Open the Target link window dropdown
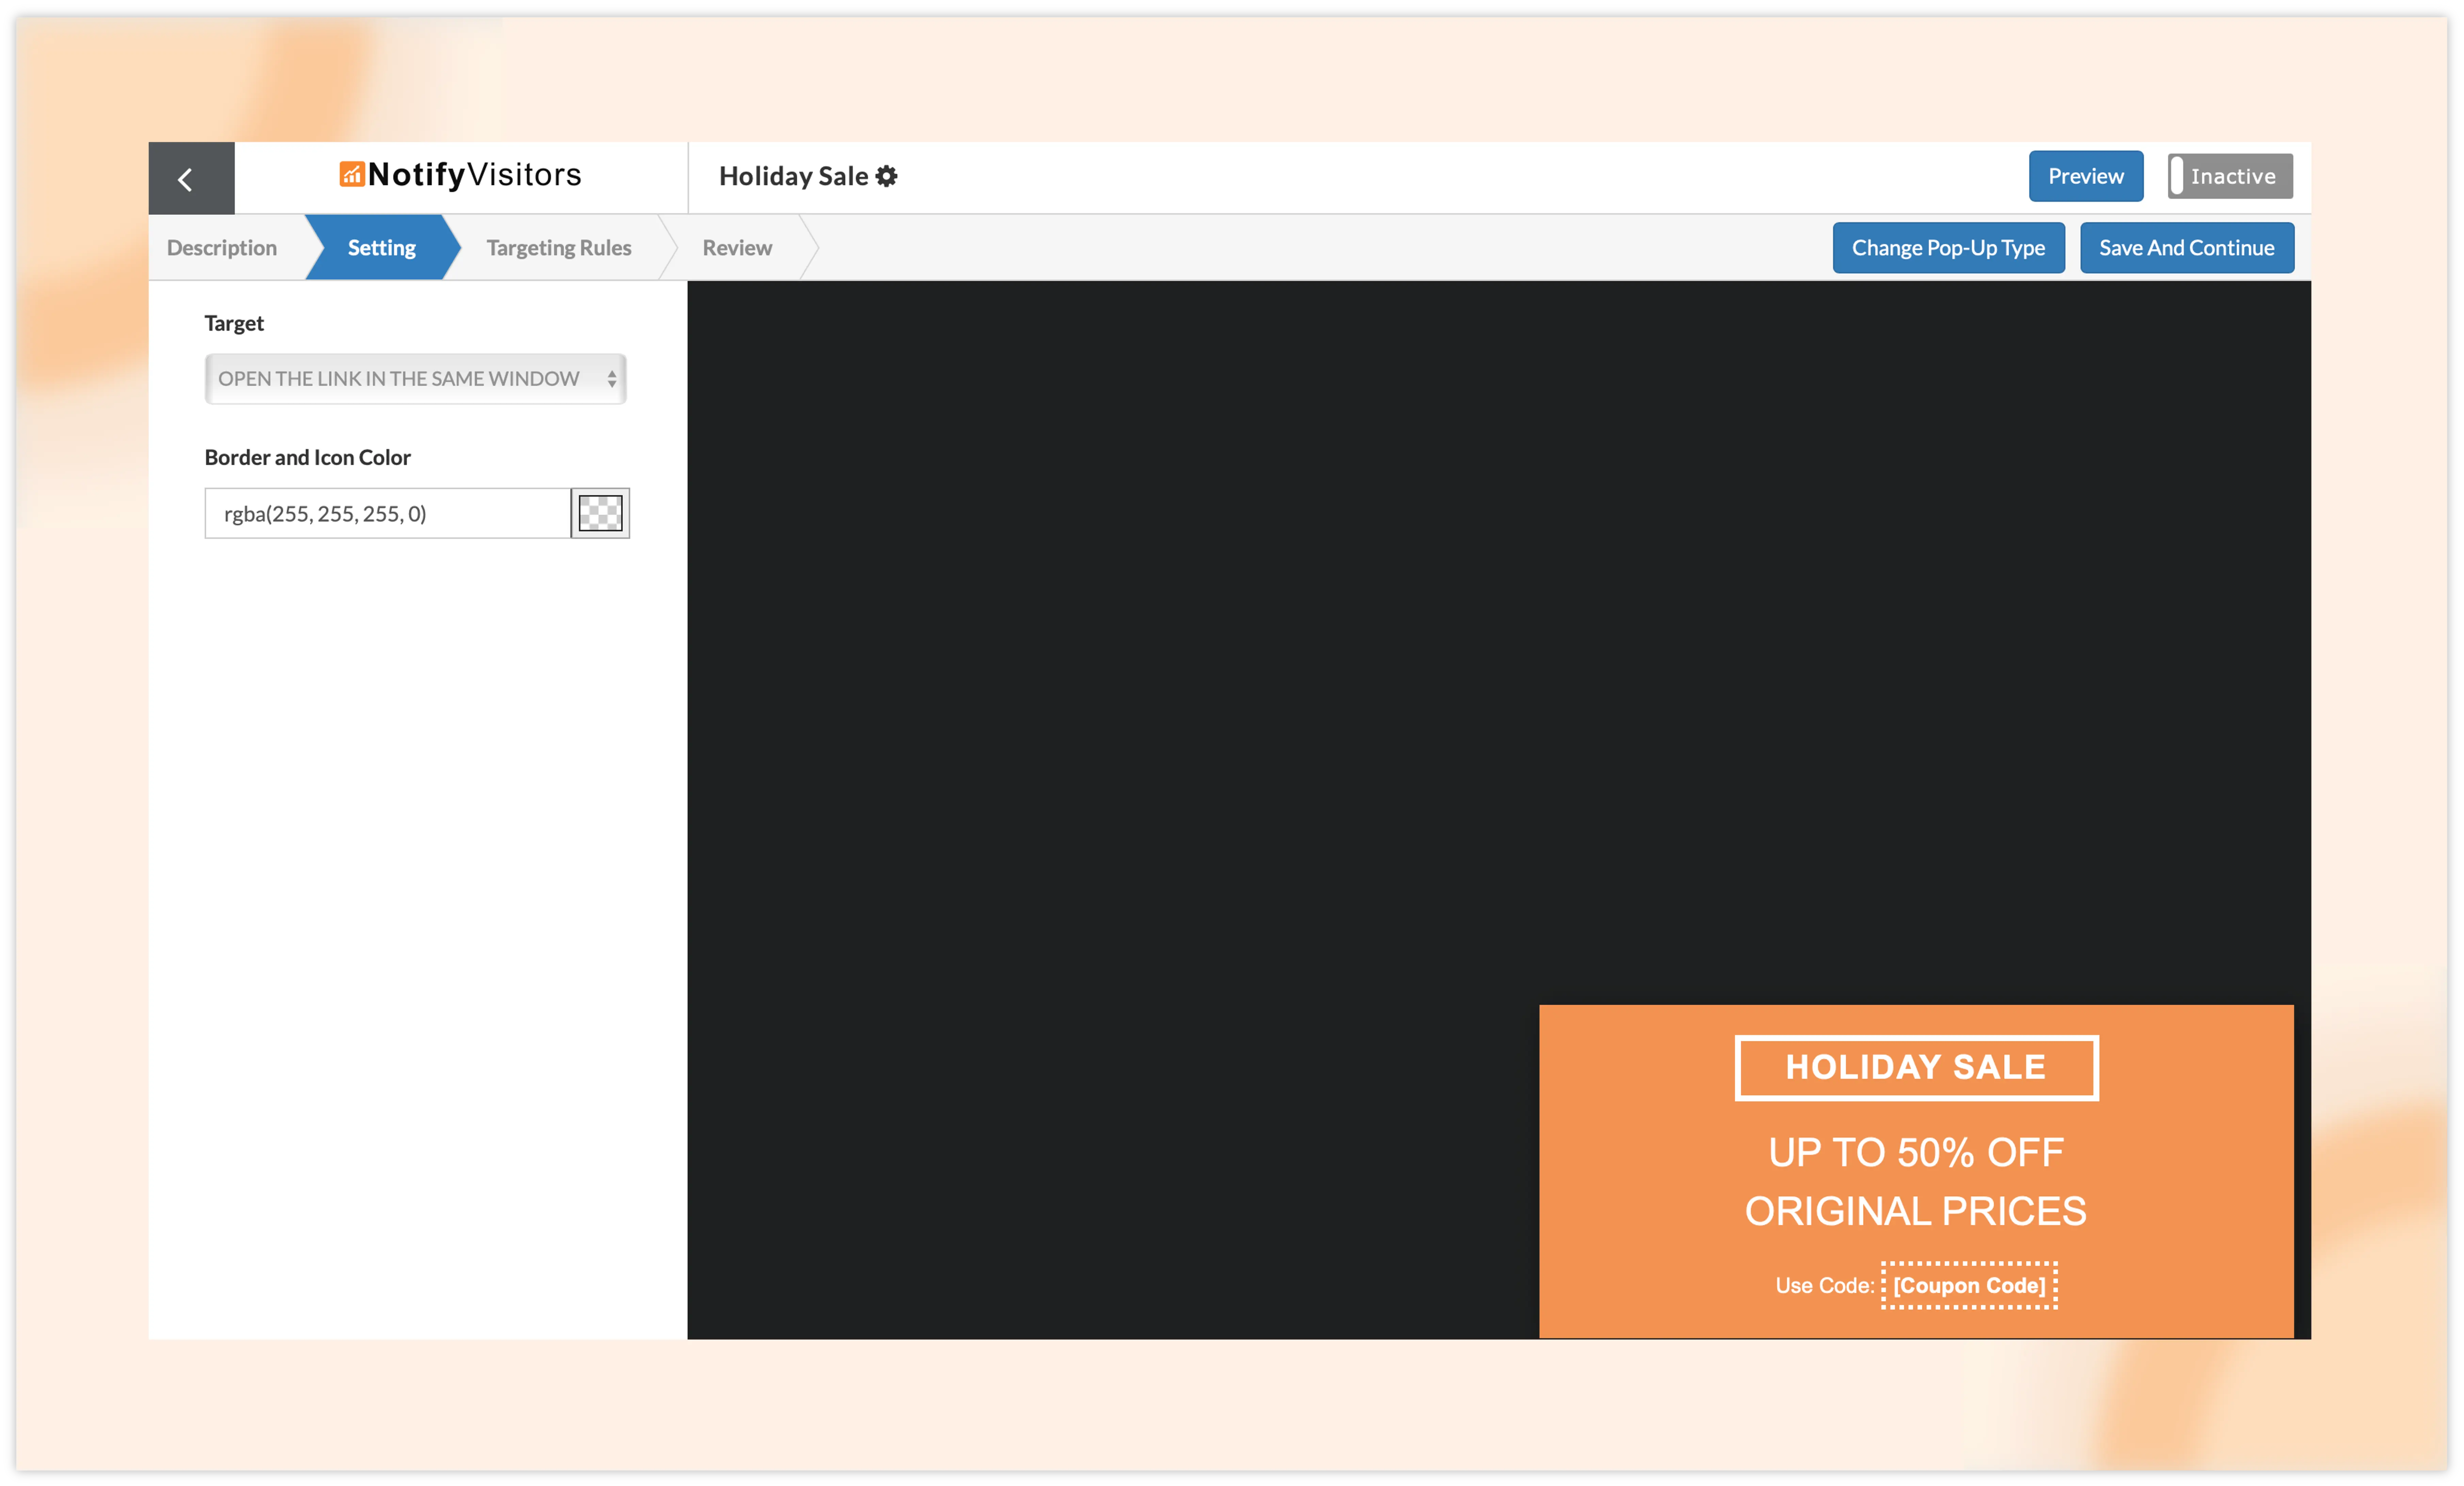Image resolution: width=2464 pixels, height=1486 pixels. pyautogui.click(x=400, y=379)
